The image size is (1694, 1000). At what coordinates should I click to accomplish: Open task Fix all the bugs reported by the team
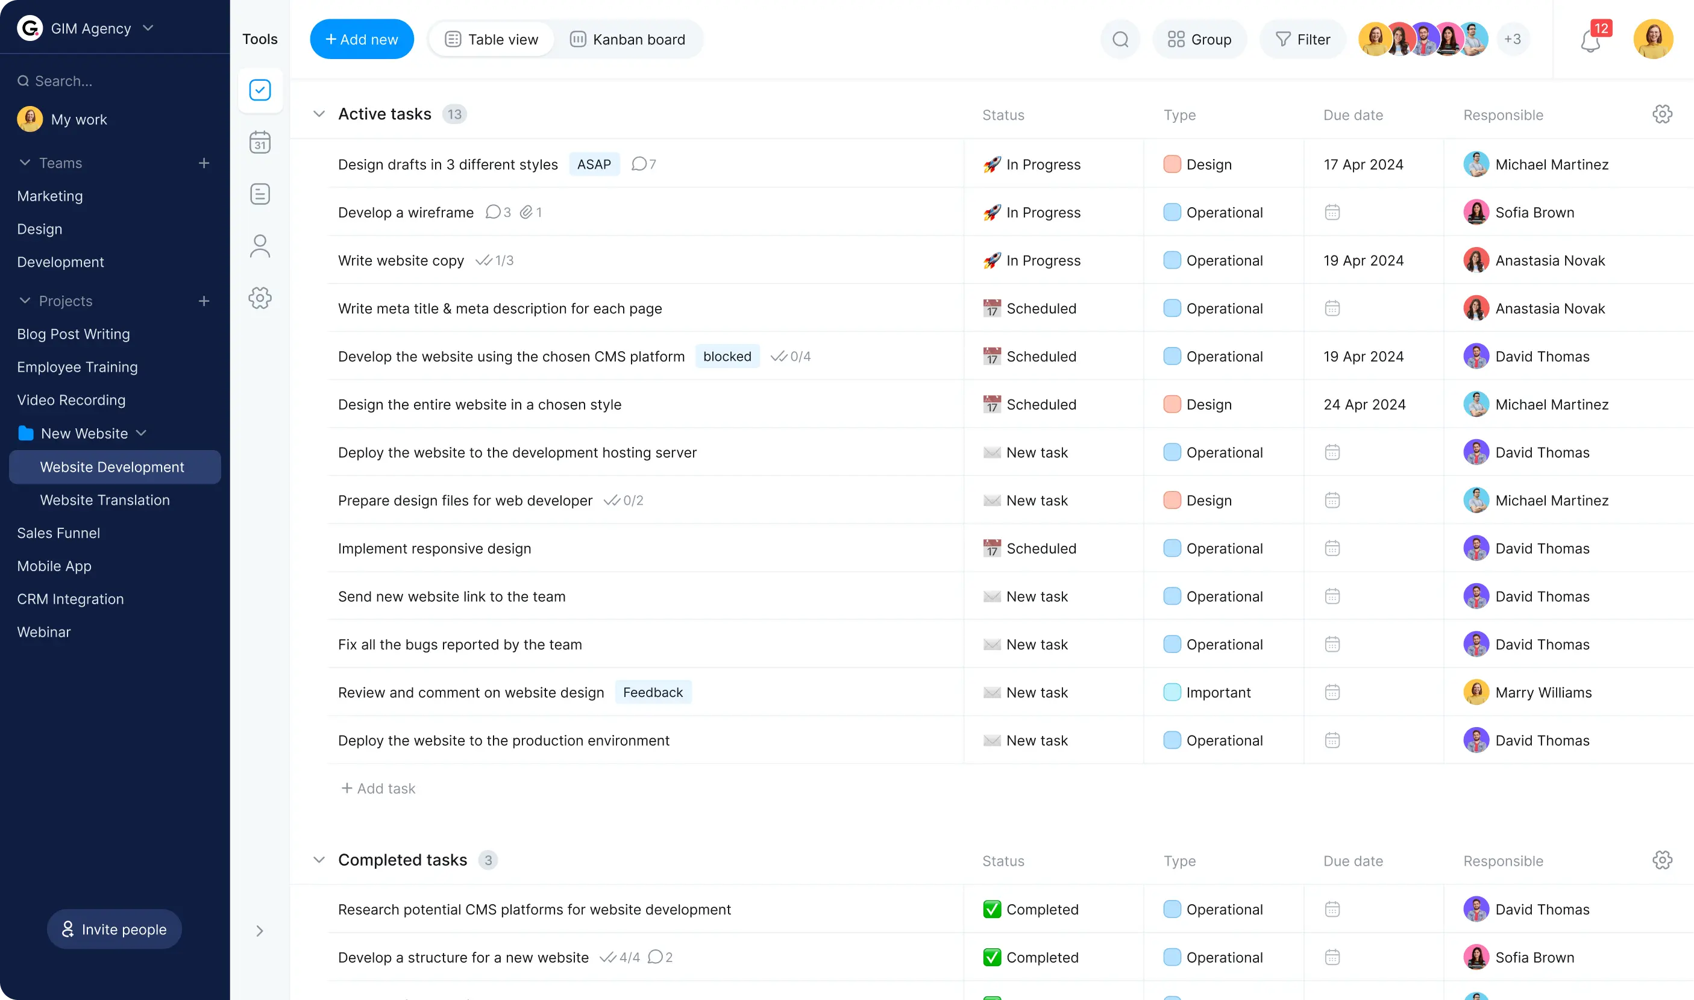(460, 644)
